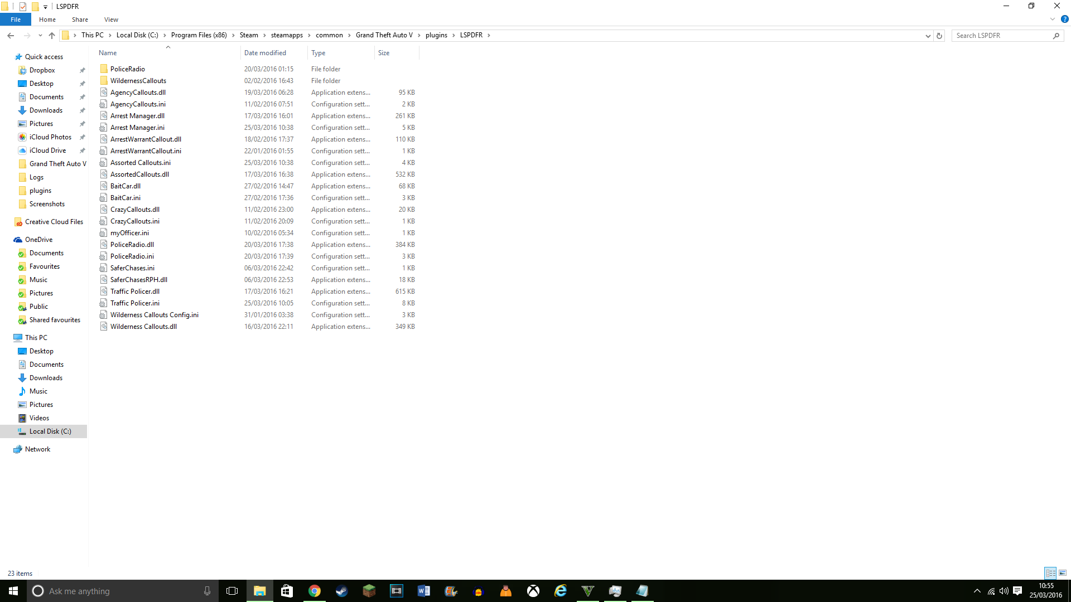Open the File menu tab
Image resolution: width=1071 pixels, height=602 pixels.
(x=16, y=20)
